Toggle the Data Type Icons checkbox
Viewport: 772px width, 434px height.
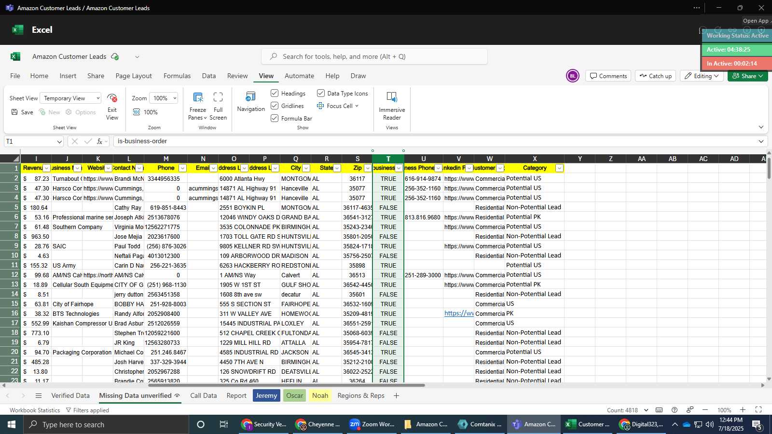321,93
